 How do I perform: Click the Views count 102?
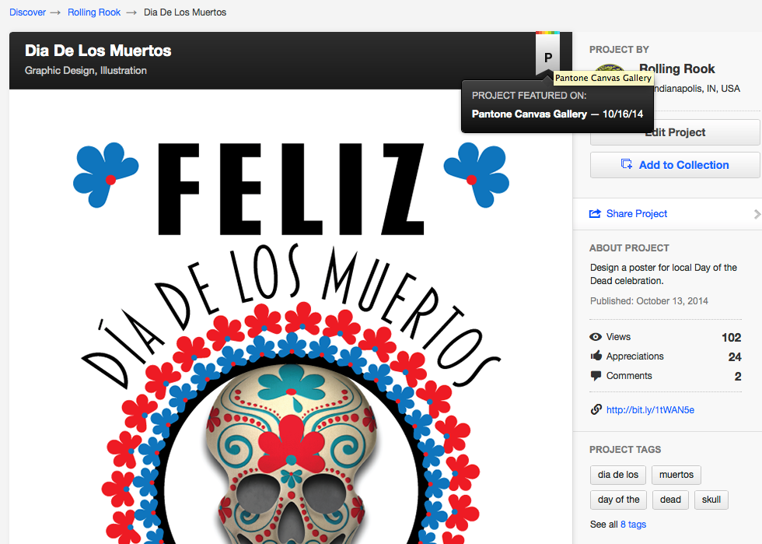pyautogui.click(x=732, y=337)
